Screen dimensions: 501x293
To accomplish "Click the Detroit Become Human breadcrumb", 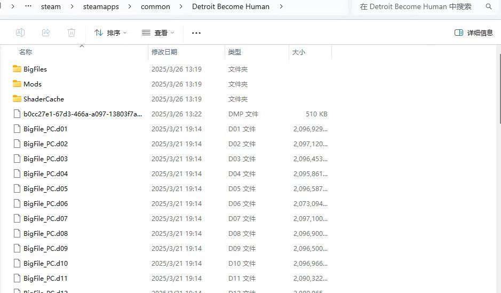I will coord(230,7).
